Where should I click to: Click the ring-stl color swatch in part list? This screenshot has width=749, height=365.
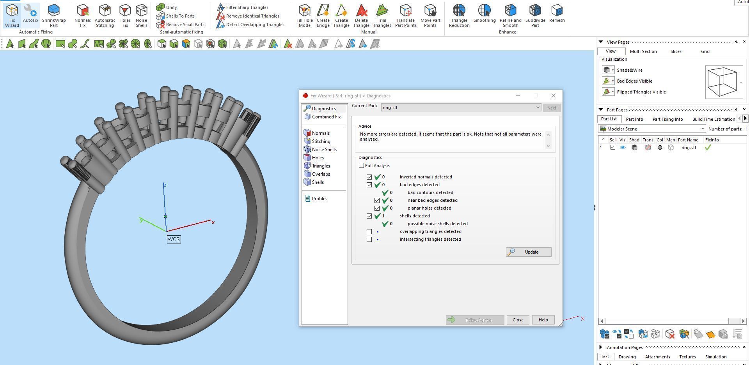coord(659,147)
